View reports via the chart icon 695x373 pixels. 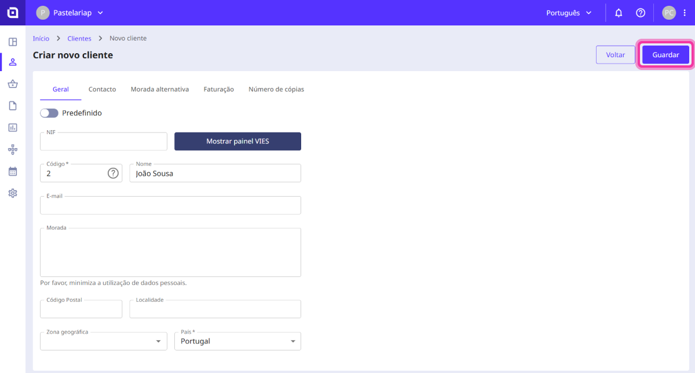click(x=13, y=127)
